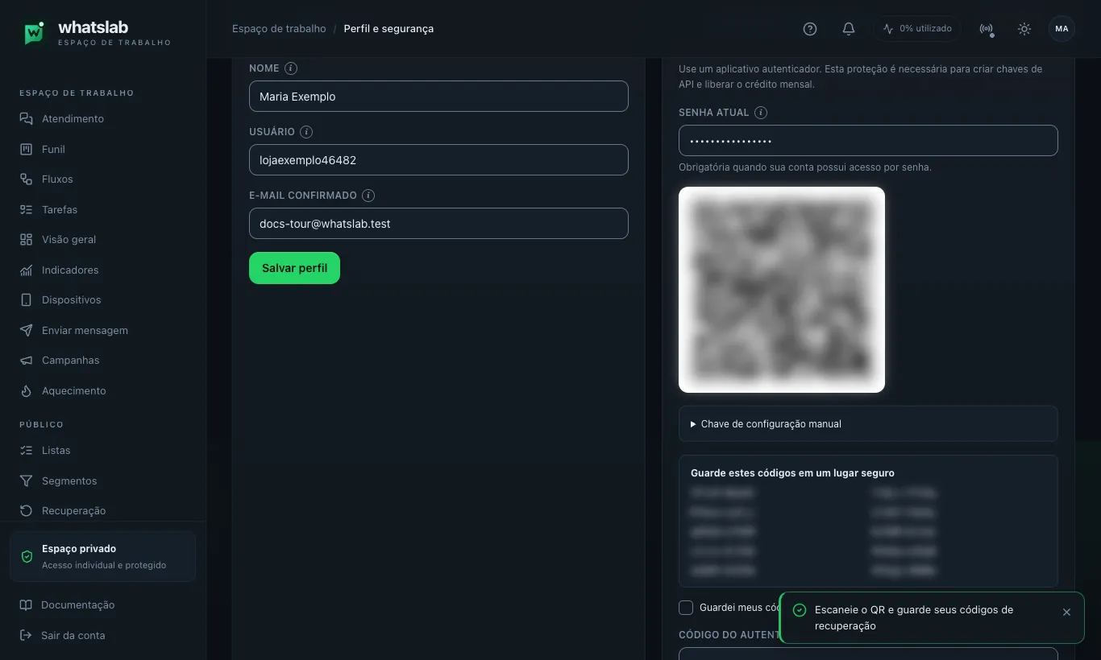Click Espaço de trabalho breadcrumb
The image size is (1101, 660).
279,29
